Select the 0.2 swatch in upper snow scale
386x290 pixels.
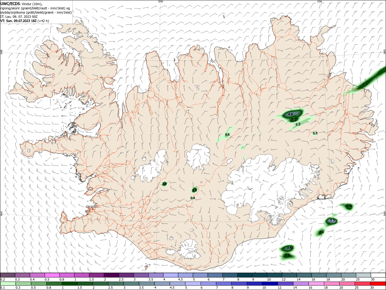(x=8, y=275)
